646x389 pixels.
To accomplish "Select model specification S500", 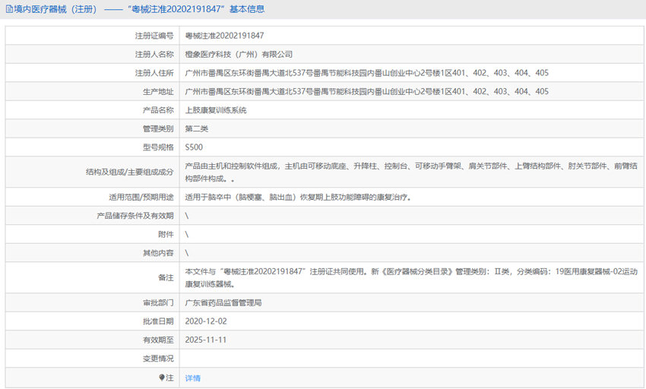I will point(194,147).
